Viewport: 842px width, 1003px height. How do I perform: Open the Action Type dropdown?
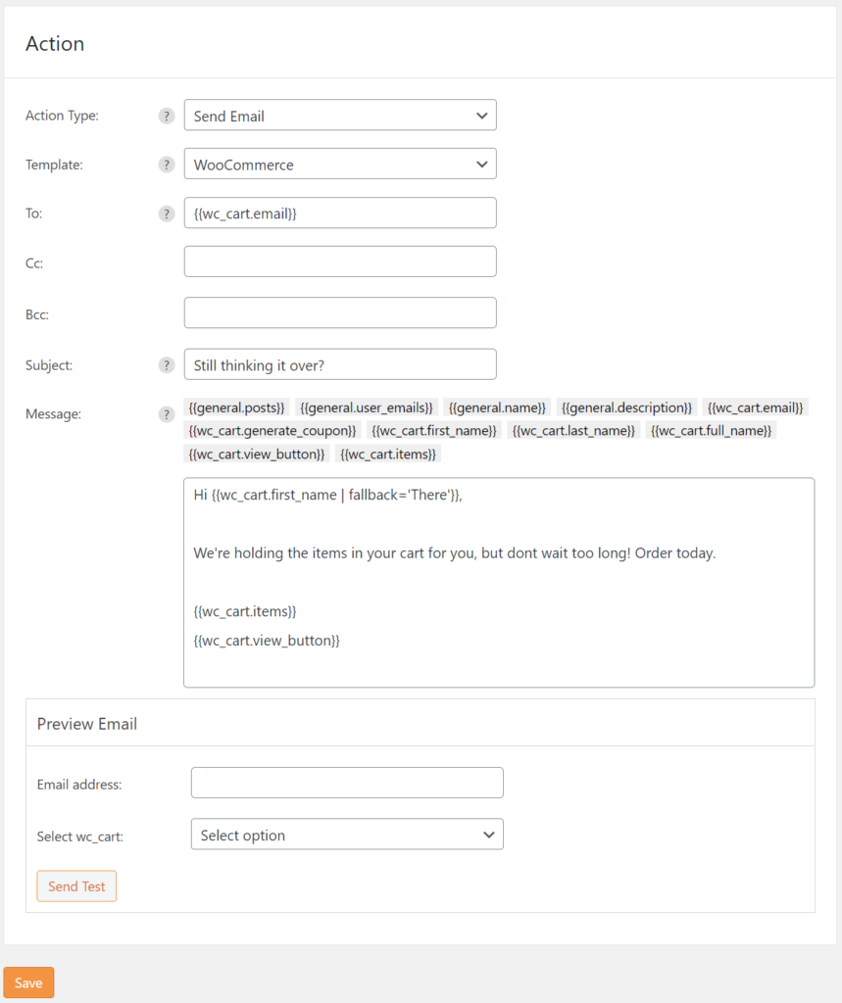click(340, 116)
